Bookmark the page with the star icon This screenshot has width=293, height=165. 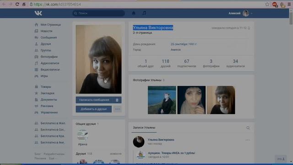(267, 4)
